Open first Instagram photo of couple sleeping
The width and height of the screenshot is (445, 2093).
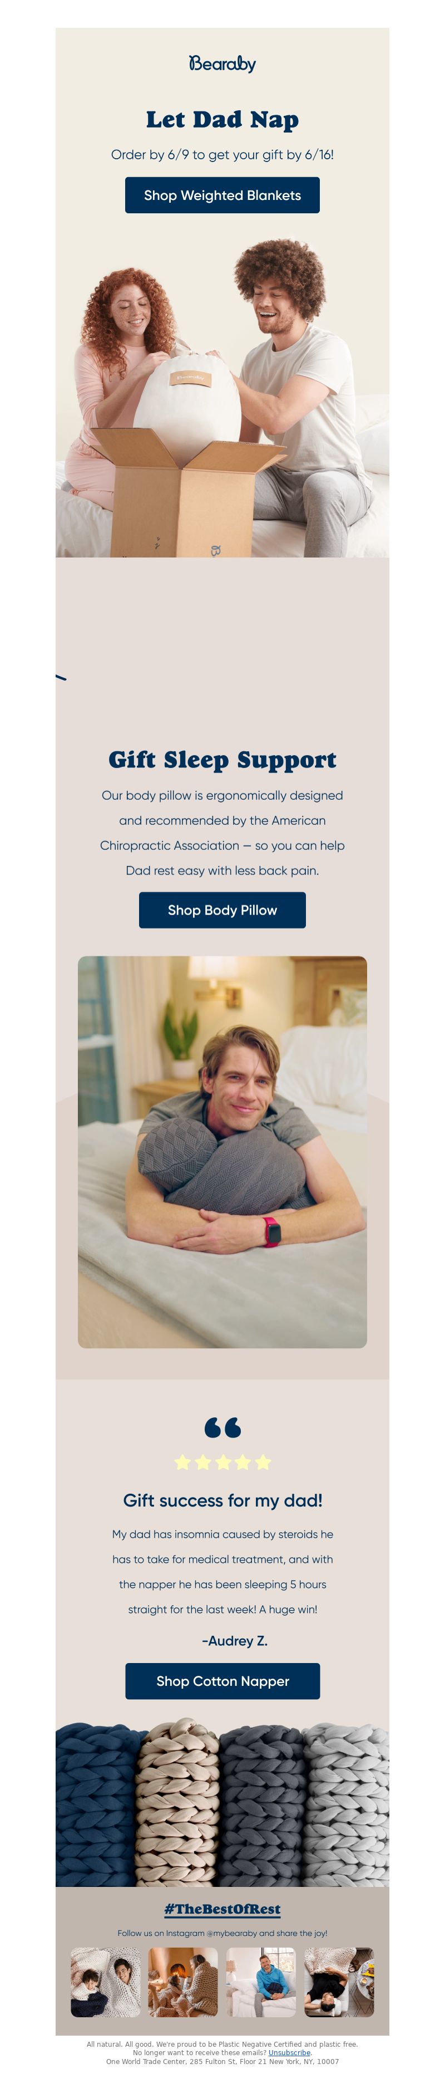click(106, 1983)
